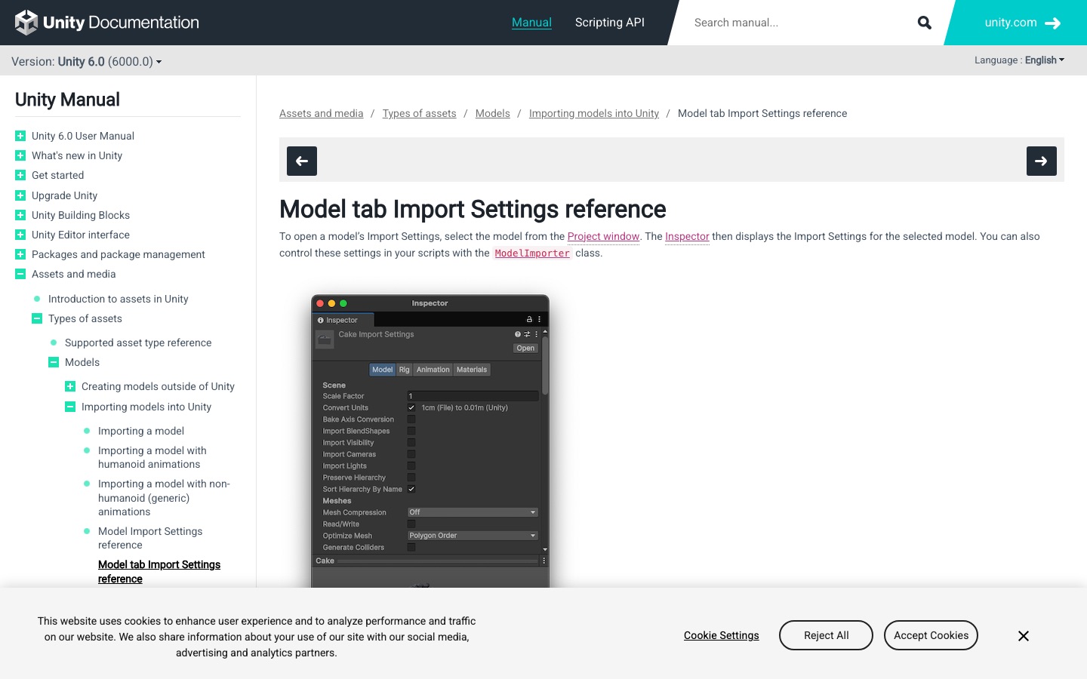Open unity.com link

point(1022,23)
